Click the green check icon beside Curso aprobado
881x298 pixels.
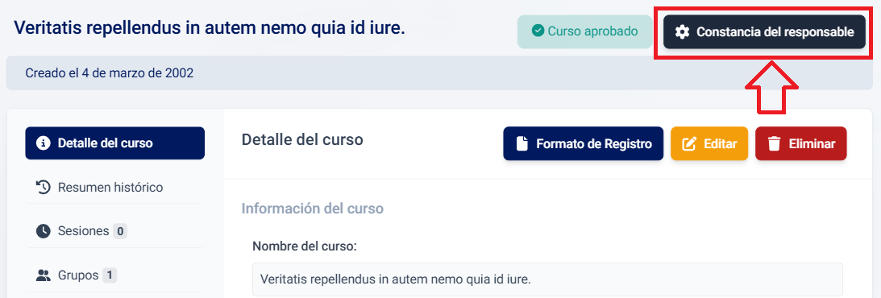click(538, 31)
